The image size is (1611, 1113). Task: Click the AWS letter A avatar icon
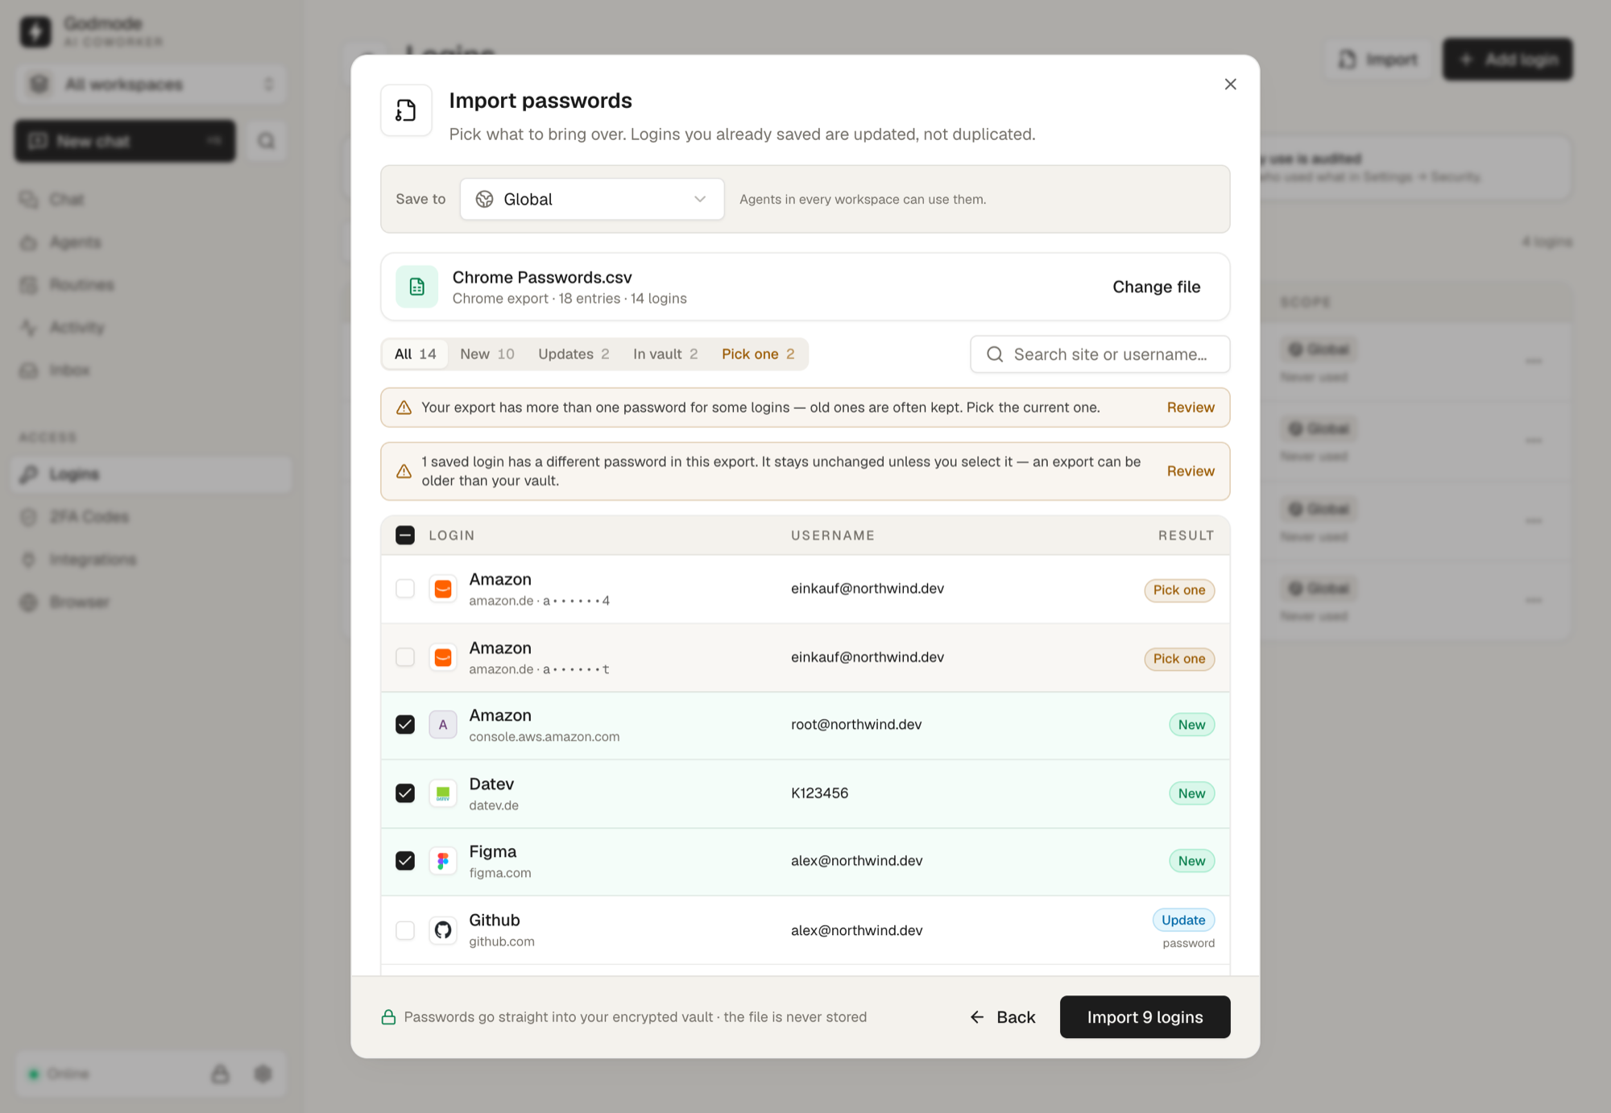[x=443, y=725]
